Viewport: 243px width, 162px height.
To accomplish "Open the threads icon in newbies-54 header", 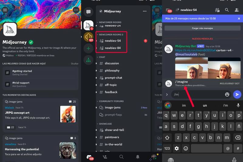I will click(x=217, y=10).
